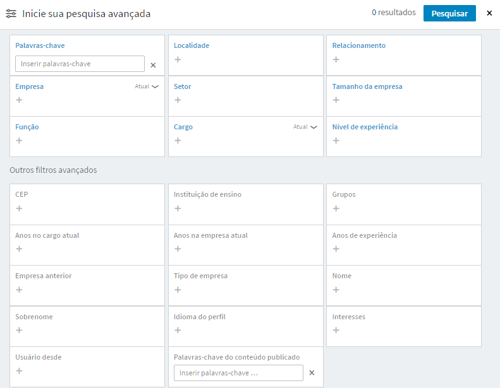This screenshot has width=500, height=388.
Task: Click the filter sliders icon beside the title
Action: [11, 14]
